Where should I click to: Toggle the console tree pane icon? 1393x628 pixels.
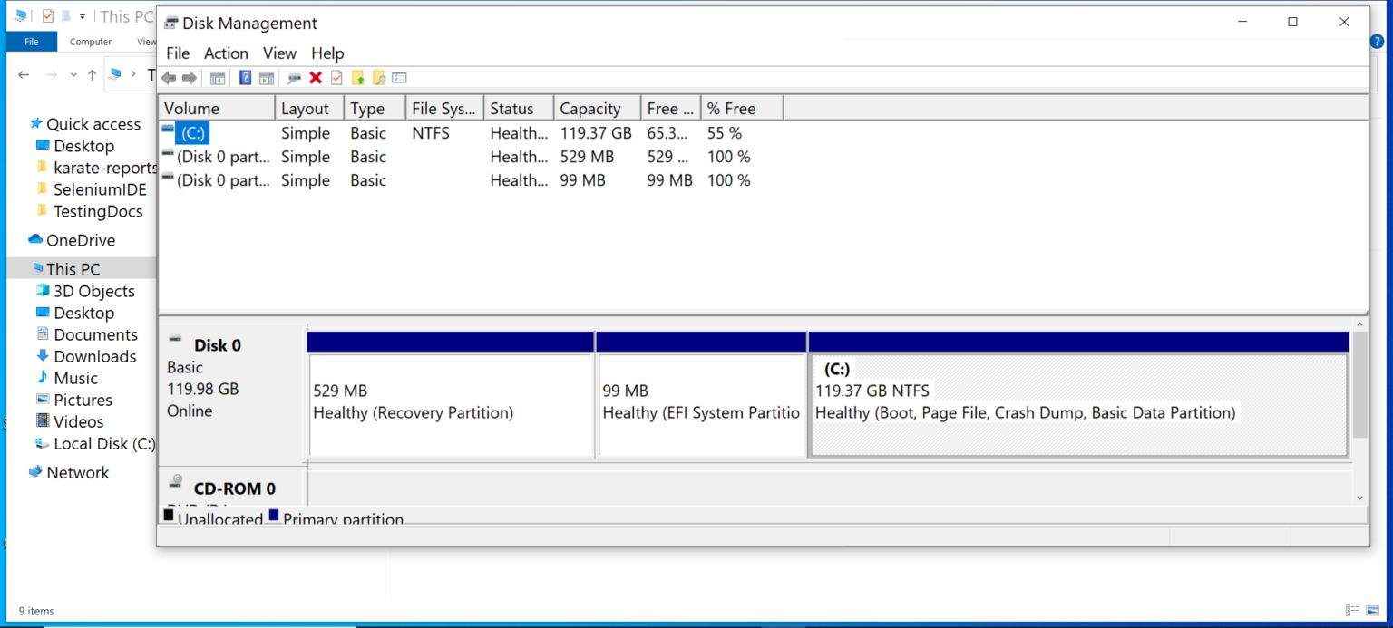218,77
